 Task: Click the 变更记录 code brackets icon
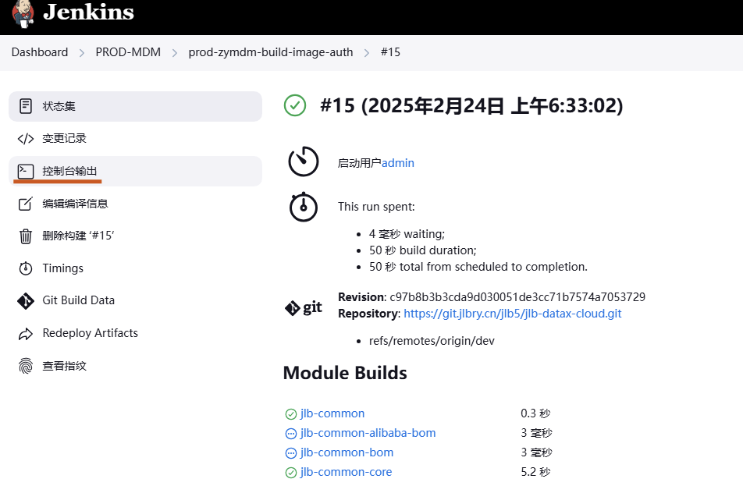tap(26, 139)
